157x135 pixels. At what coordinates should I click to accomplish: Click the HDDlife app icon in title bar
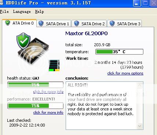(1, 3)
